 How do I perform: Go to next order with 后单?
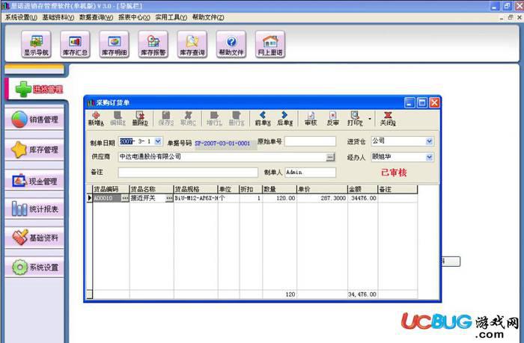[284, 119]
